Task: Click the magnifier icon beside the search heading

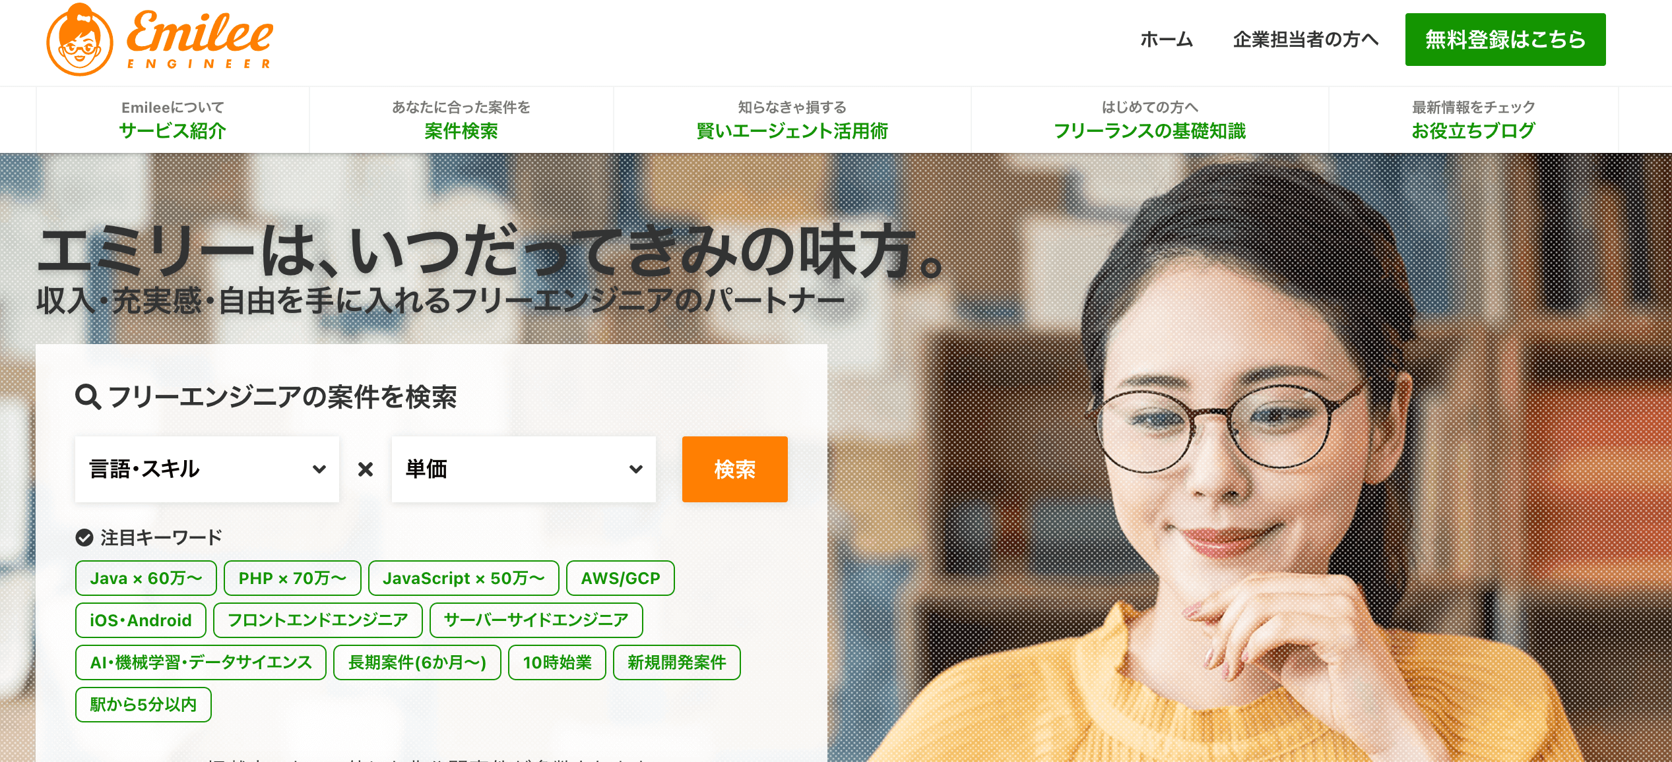Action: pos(88,397)
